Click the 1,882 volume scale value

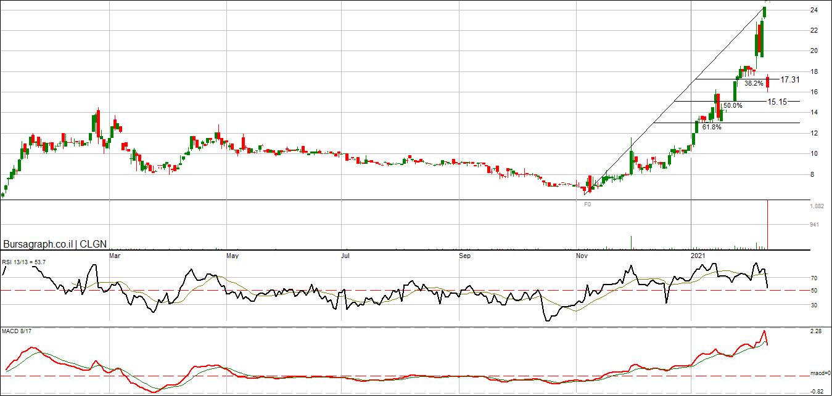tap(817, 206)
